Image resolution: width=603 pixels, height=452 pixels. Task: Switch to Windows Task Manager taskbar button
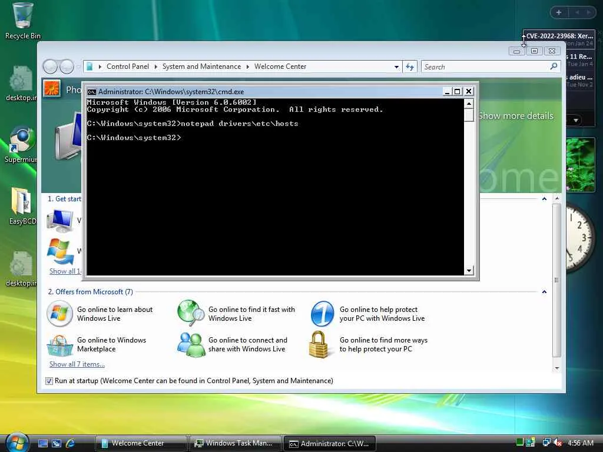tap(236, 443)
